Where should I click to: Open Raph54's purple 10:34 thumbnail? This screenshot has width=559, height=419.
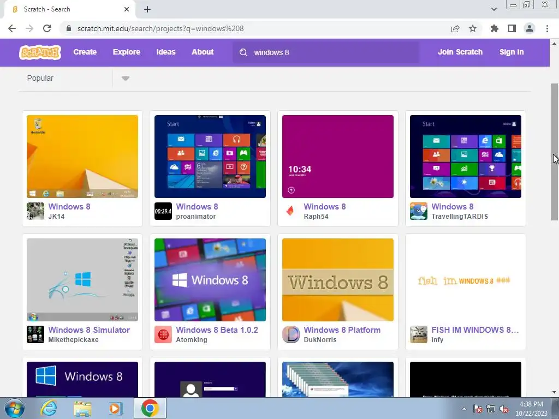point(337,157)
